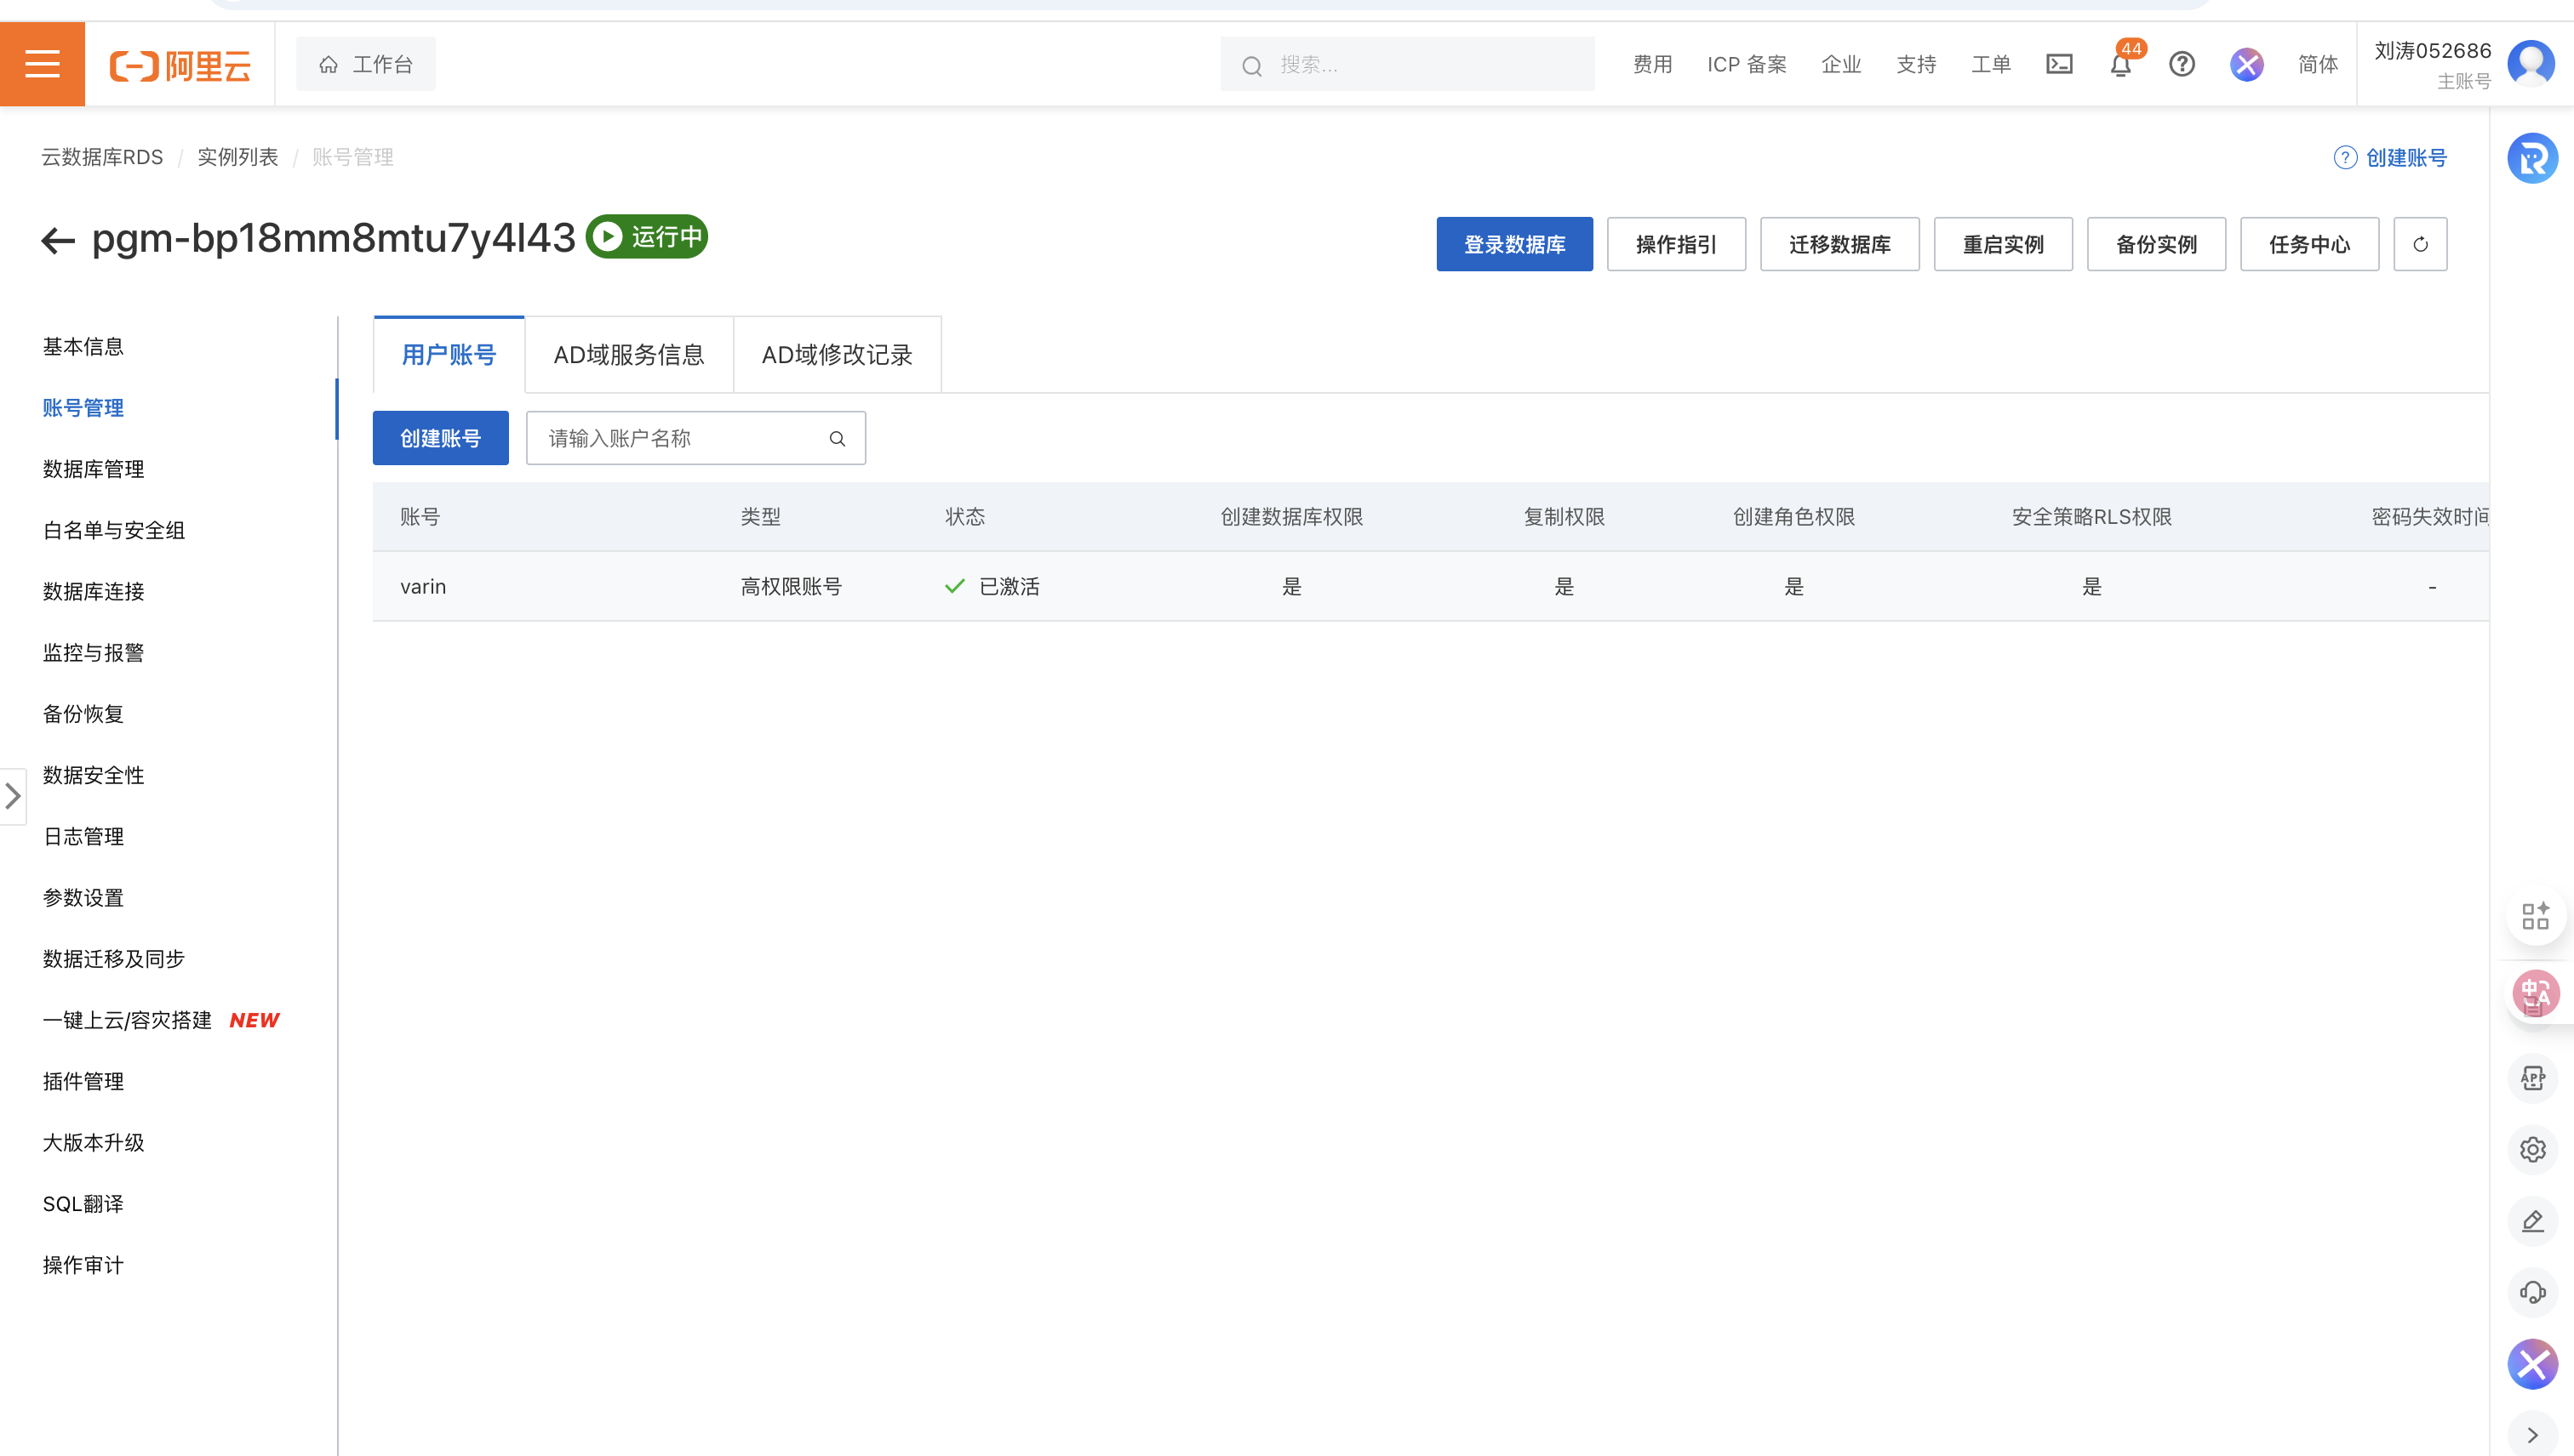Open the 简体 language selector

pyautogui.click(x=2317, y=64)
